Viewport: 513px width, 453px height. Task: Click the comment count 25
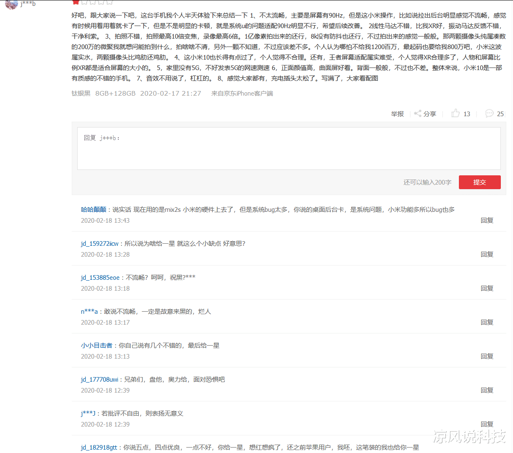point(500,114)
